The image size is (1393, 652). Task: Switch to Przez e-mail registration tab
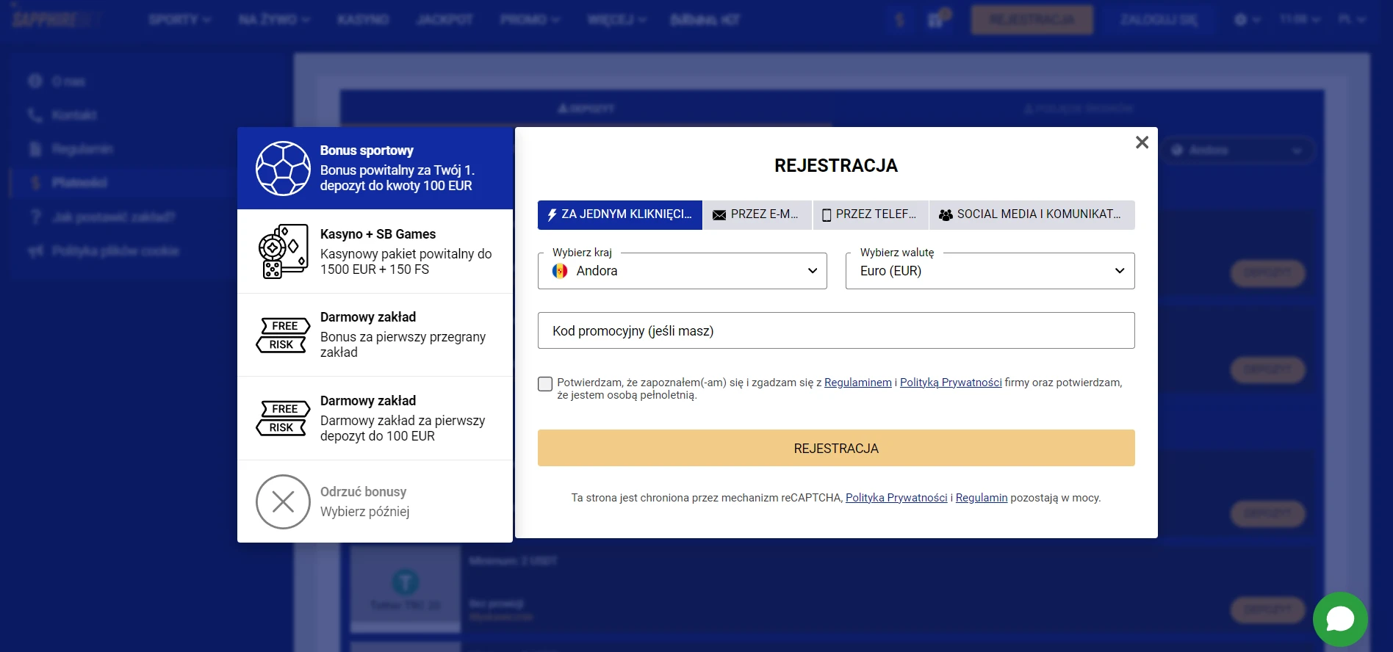pos(757,215)
